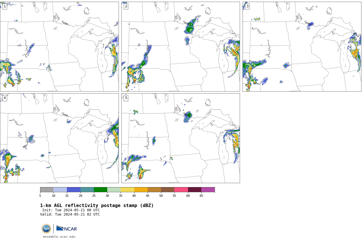Open ensemble member 3 reflectivity map
Screen dimensions: 364x240
point(302,47)
